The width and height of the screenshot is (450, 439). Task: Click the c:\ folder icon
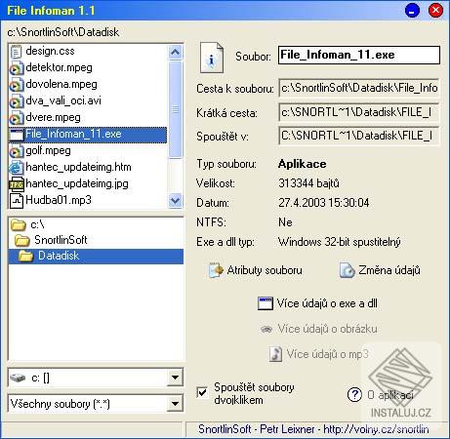pyautogui.click(x=19, y=224)
